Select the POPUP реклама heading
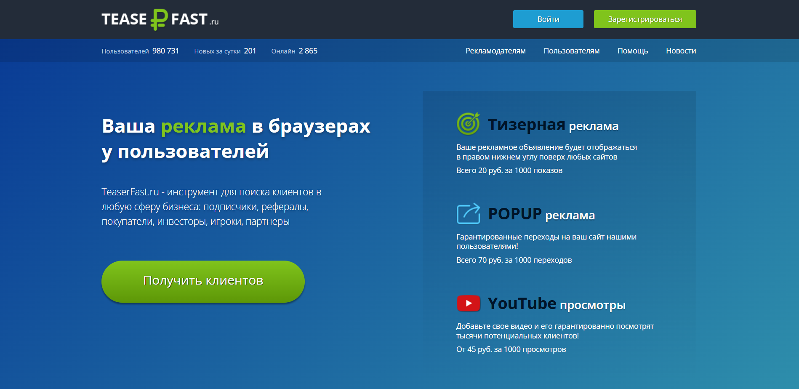The image size is (799, 389). [541, 214]
